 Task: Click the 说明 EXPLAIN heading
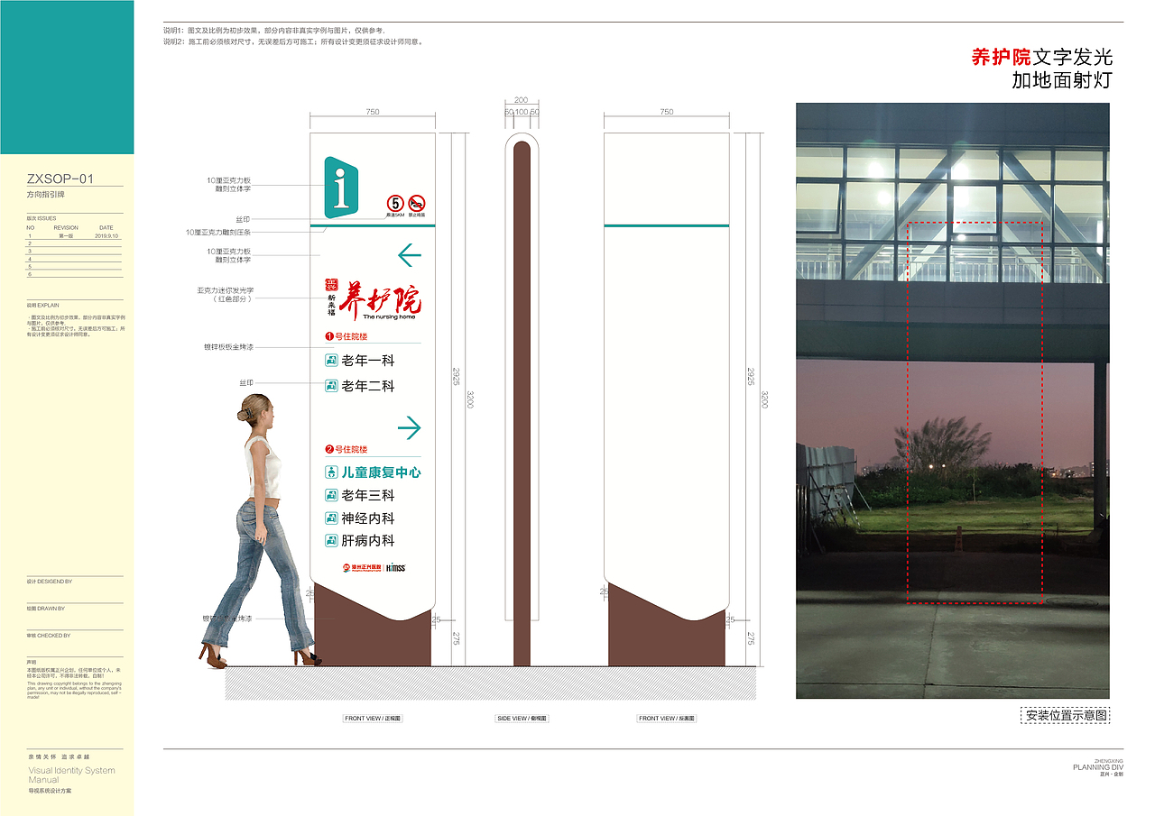pos(42,306)
